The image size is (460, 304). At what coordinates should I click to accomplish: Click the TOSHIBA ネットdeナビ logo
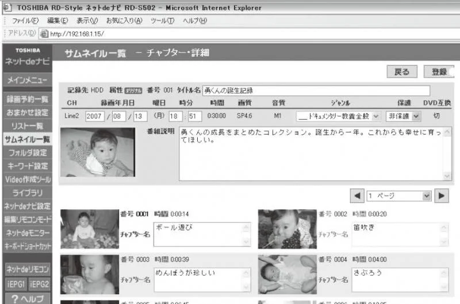(27, 57)
